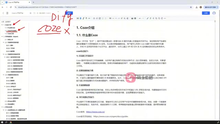Apply heading style with the H icon
This screenshot has width=220, height=124.
pos(78,18)
